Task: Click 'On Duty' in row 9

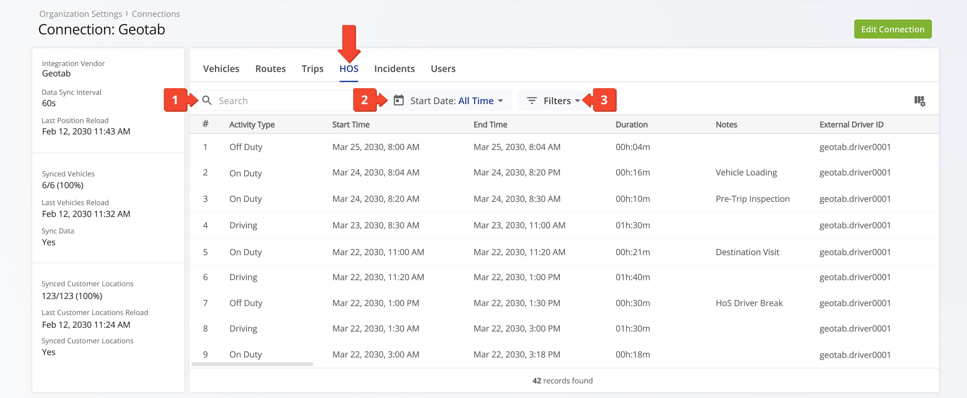Action: click(x=246, y=355)
